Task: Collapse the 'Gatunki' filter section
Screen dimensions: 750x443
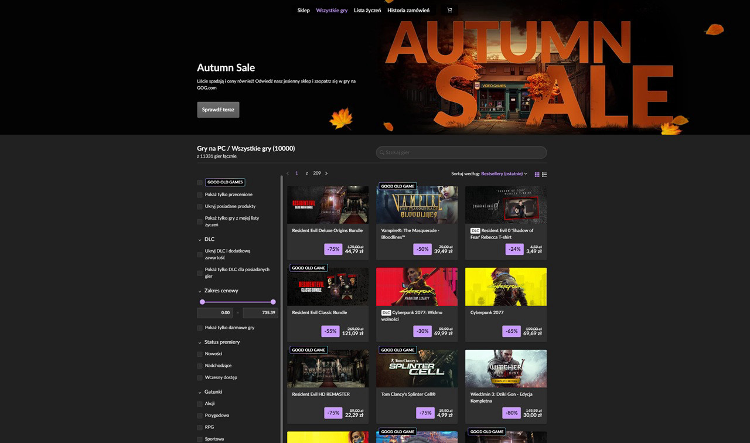Action: (x=200, y=392)
